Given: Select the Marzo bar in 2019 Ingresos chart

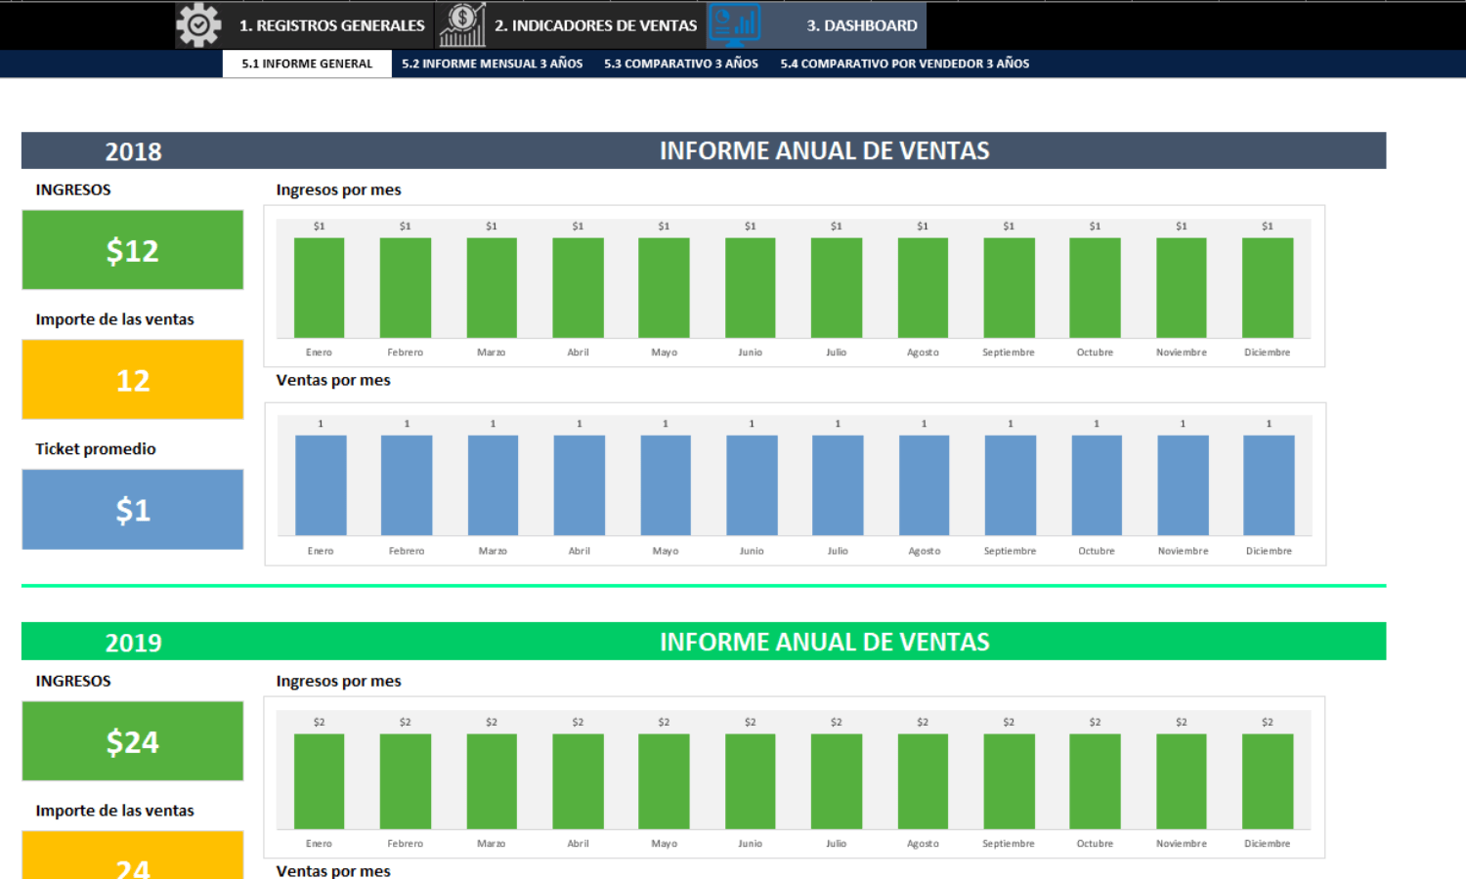Looking at the screenshot, I should tap(492, 781).
